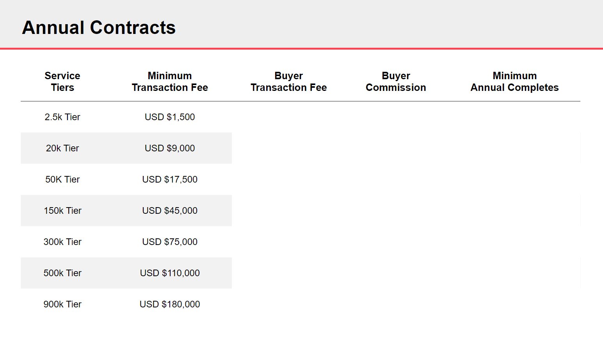Select the 150k Tier row label
This screenshot has width=603, height=339.
[x=62, y=211]
